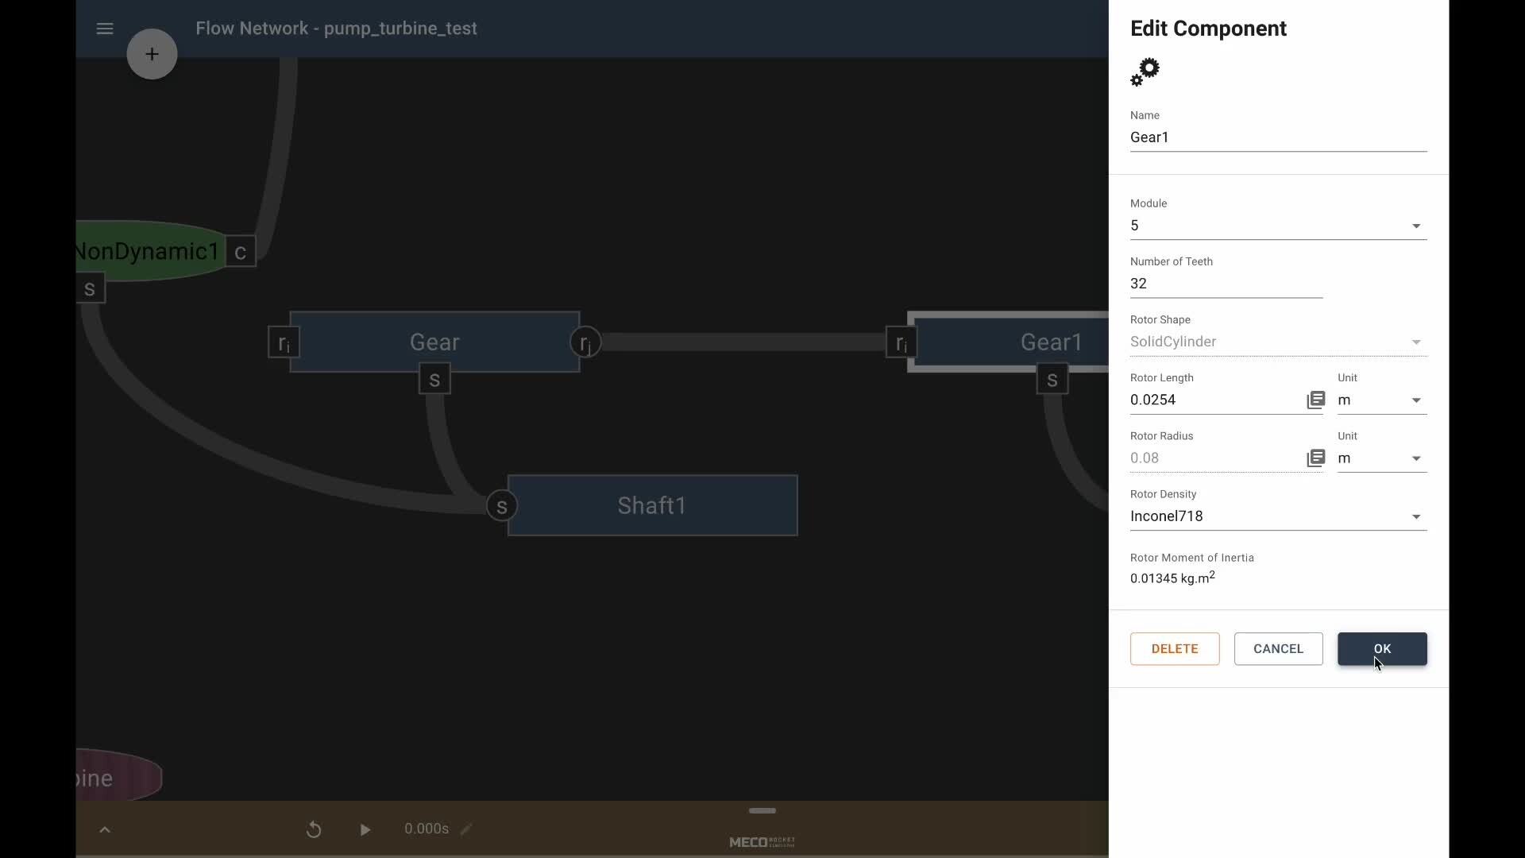
Task: Click the edit time pencil icon
Action: [x=466, y=829]
